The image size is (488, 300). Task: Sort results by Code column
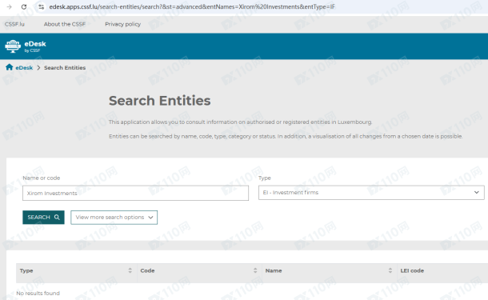click(x=255, y=270)
